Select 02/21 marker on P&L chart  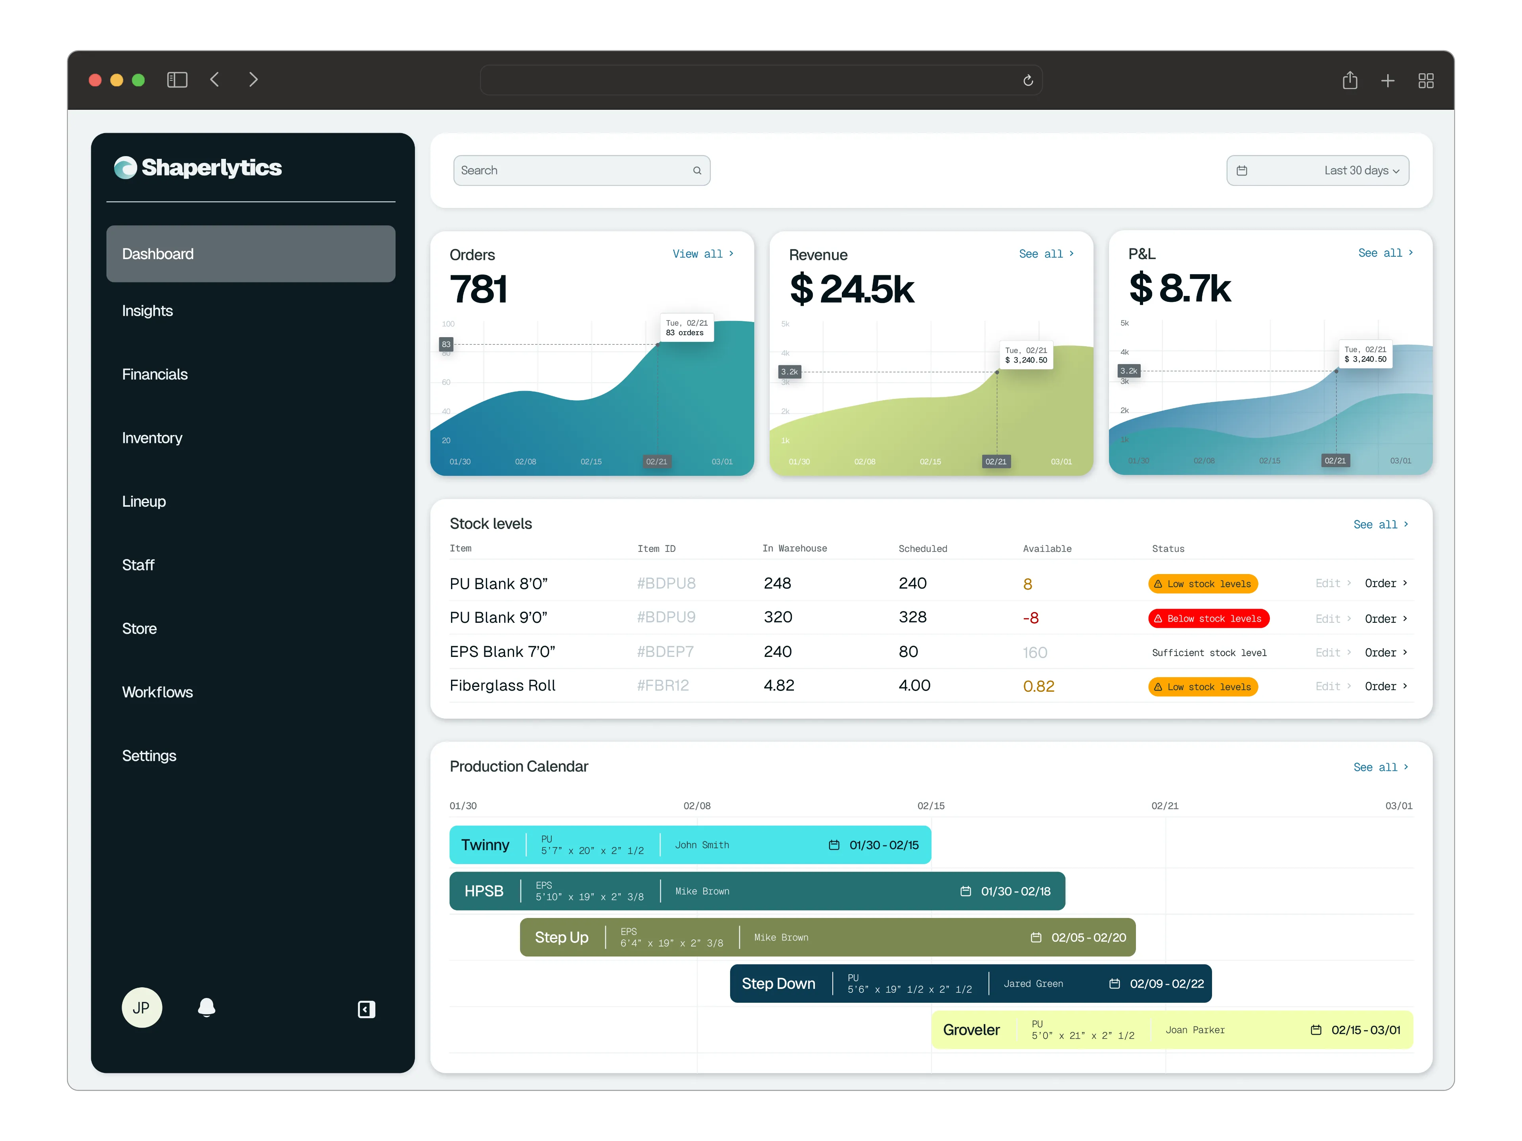pyautogui.click(x=1335, y=461)
